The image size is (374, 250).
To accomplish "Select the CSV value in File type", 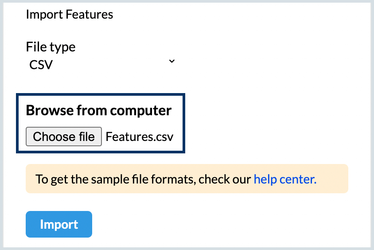I will [41, 65].
